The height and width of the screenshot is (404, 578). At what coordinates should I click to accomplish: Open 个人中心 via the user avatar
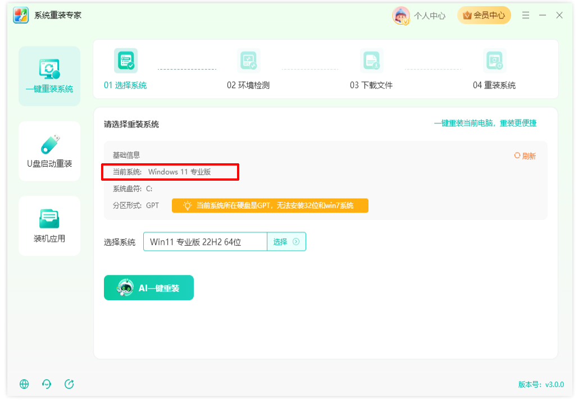coord(400,16)
